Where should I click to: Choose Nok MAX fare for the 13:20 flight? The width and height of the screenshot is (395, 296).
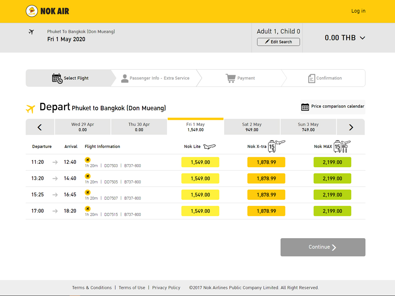pyautogui.click(x=332, y=178)
